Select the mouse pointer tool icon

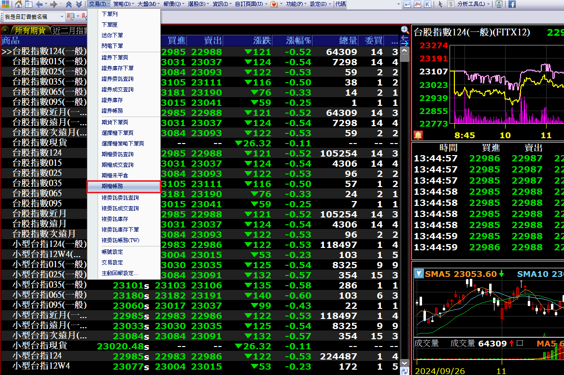click(x=440, y=4)
